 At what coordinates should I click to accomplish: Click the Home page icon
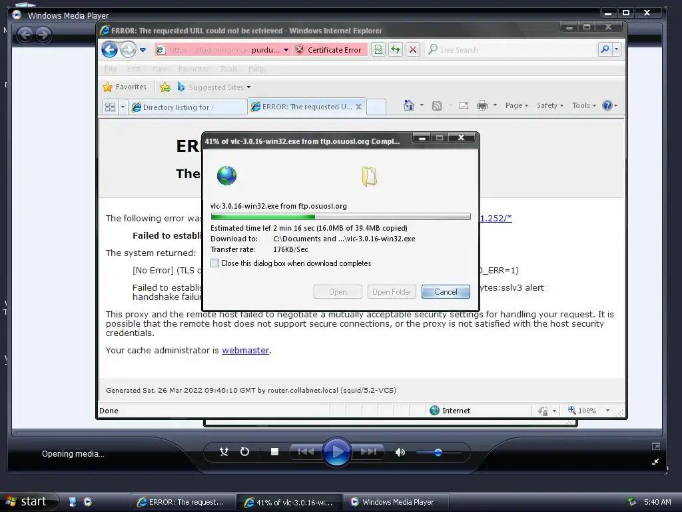tap(409, 105)
